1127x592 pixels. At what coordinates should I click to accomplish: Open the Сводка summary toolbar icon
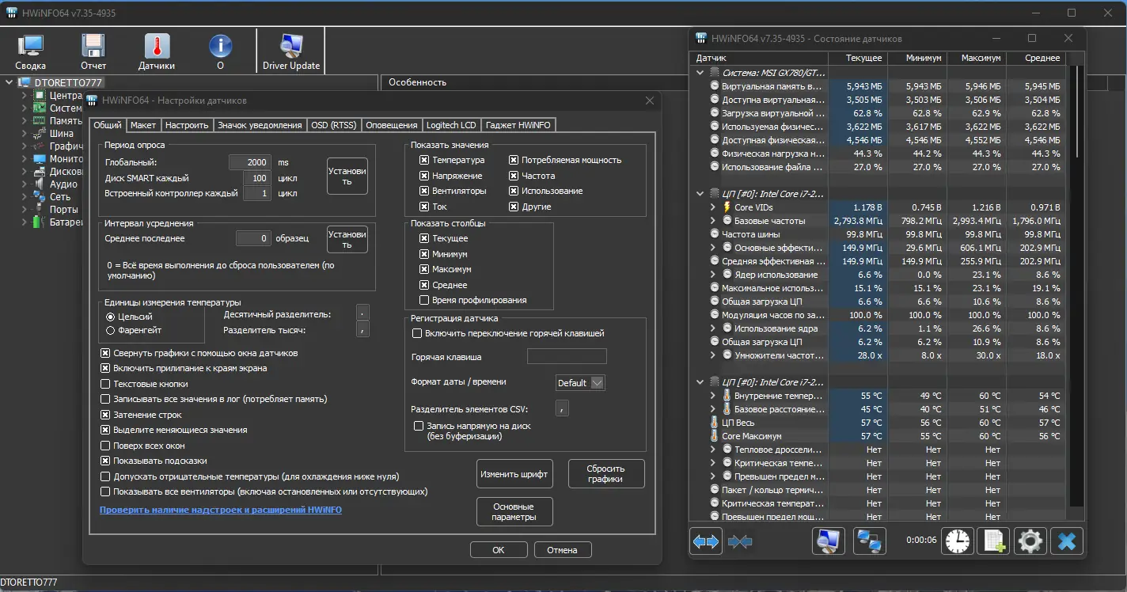[31, 47]
